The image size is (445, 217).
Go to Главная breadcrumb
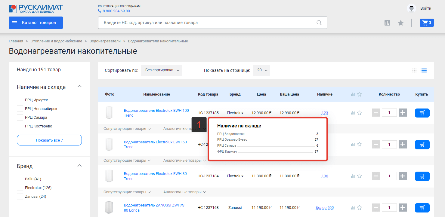coord(16,41)
